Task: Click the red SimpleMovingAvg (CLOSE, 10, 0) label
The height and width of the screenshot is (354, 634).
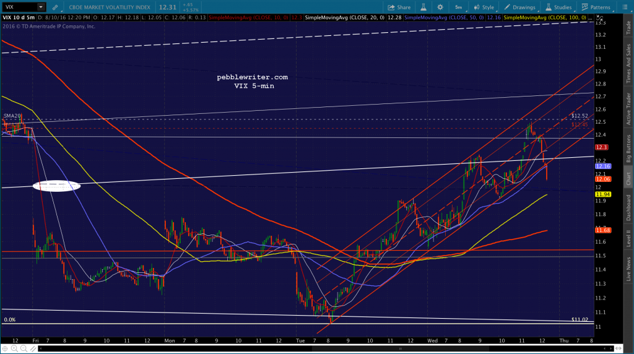Action: tap(248, 18)
